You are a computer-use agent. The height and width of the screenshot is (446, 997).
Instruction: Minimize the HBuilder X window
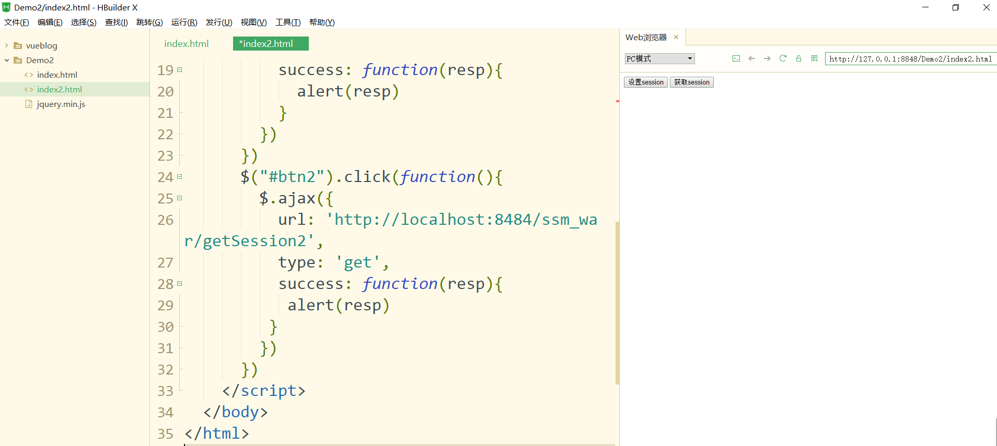[925, 7]
